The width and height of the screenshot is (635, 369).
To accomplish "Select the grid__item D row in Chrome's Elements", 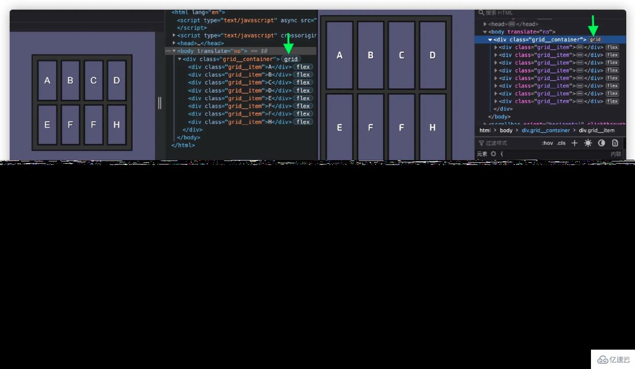I will (x=240, y=90).
